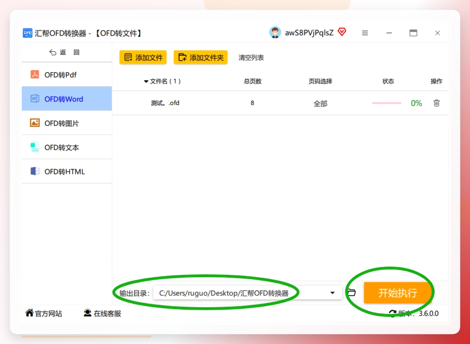
Task: Click the 总页数 column header
Action: click(253, 81)
